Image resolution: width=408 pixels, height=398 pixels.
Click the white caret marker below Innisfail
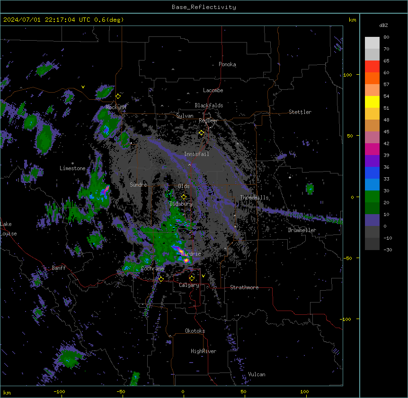[x=189, y=164]
